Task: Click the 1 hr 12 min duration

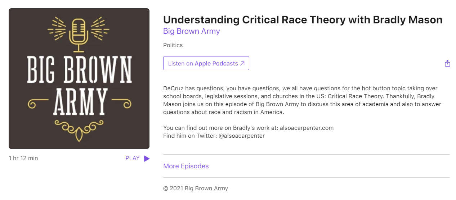Action: pyautogui.click(x=23, y=158)
